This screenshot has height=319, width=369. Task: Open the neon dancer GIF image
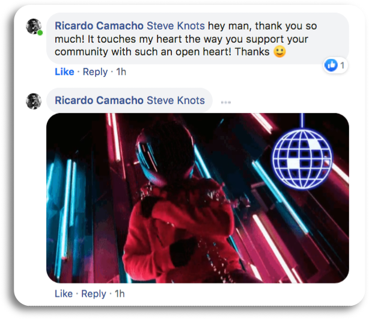coord(198,198)
